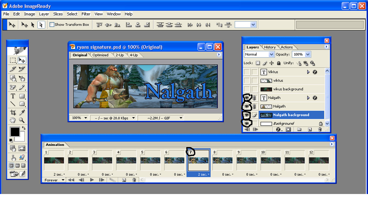Click align top edges icon
This screenshot has width=368, height=200.
(100, 24)
